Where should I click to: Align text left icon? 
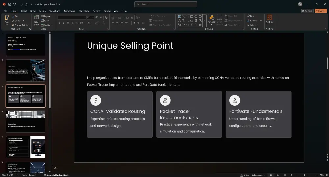click(113, 23)
